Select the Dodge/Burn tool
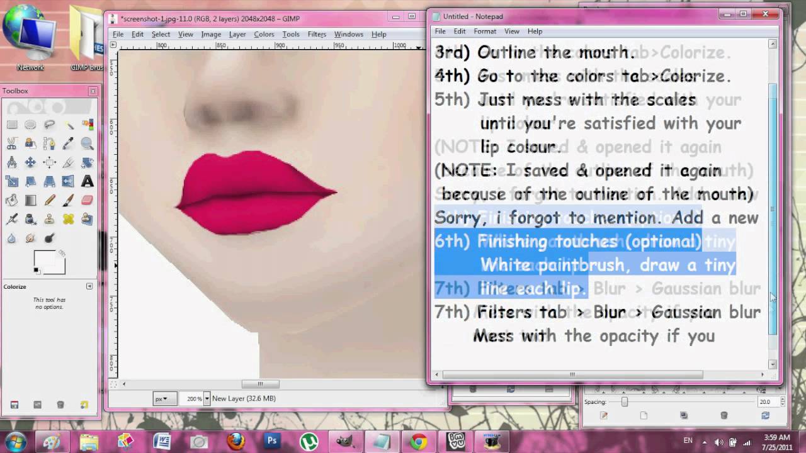Image resolution: width=806 pixels, height=453 pixels. (50, 238)
